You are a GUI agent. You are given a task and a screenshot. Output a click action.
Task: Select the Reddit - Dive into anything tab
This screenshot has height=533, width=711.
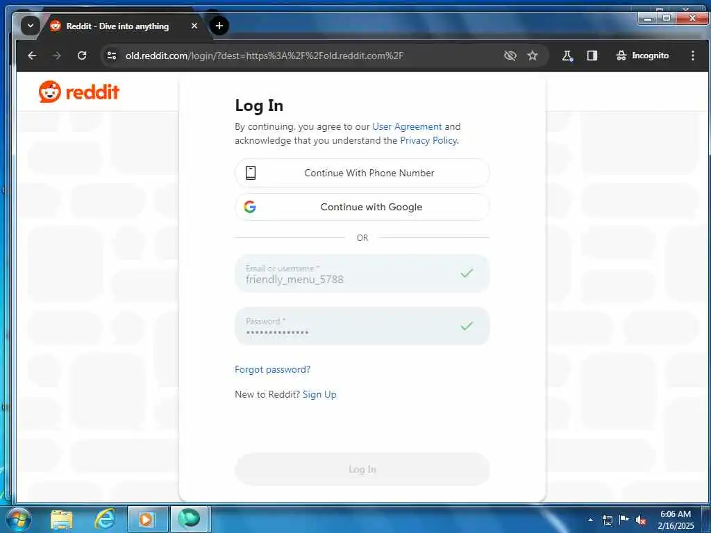pos(117,26)
